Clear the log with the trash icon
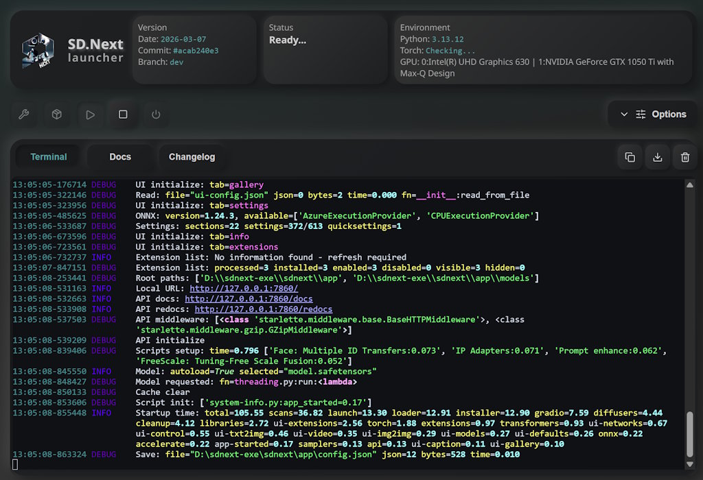Screen dimensions: 703x480 684,156
